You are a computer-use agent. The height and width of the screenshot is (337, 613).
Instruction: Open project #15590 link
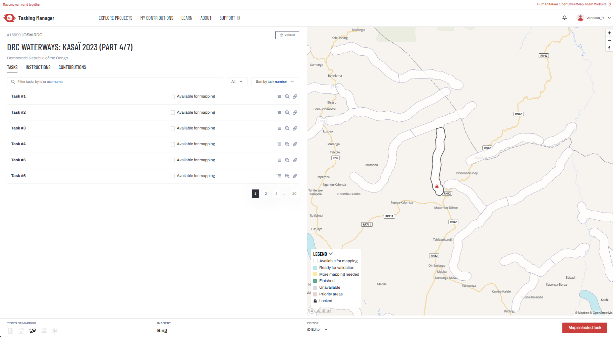coord(14,35)
